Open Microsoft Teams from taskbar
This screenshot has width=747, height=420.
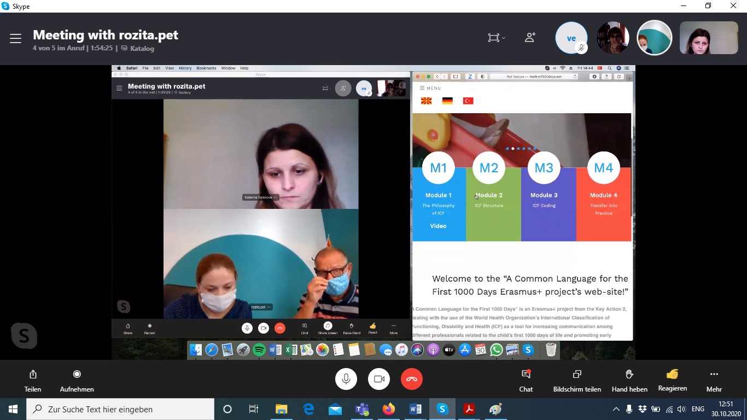point(362,409)
